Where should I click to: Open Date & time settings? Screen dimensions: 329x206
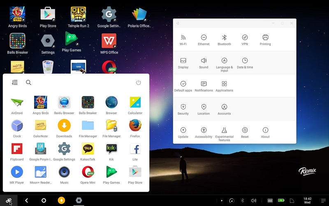coord(245,63)
